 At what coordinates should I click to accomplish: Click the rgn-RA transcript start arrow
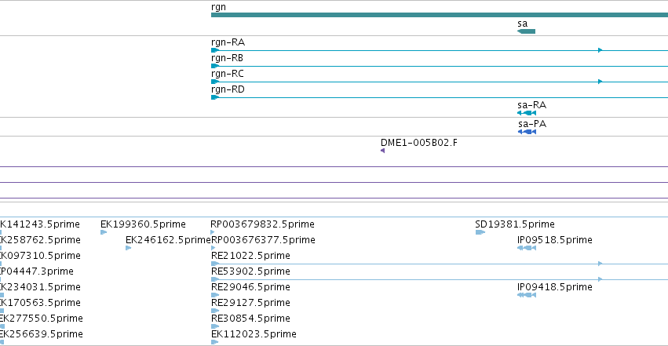tap(215, 50)
